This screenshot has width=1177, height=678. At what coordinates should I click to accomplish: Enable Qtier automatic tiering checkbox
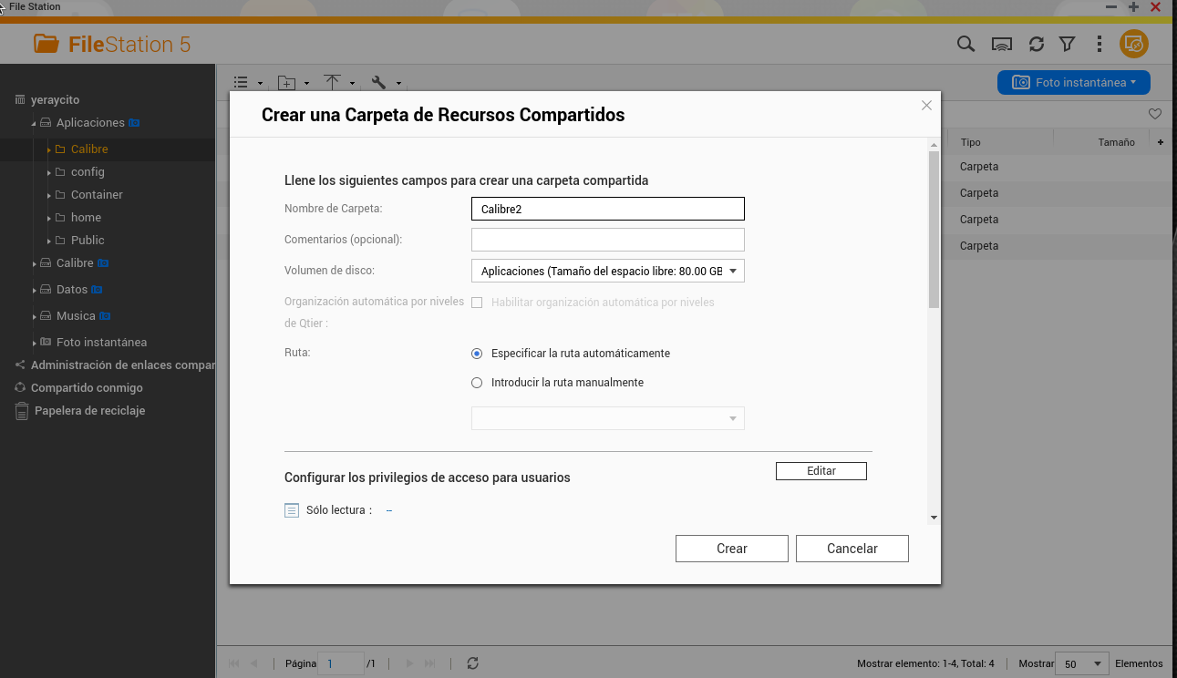[x=477, y=303]
